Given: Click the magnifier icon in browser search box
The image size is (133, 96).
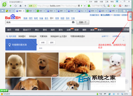Looking at the screenshot, I should pos(105,6).
